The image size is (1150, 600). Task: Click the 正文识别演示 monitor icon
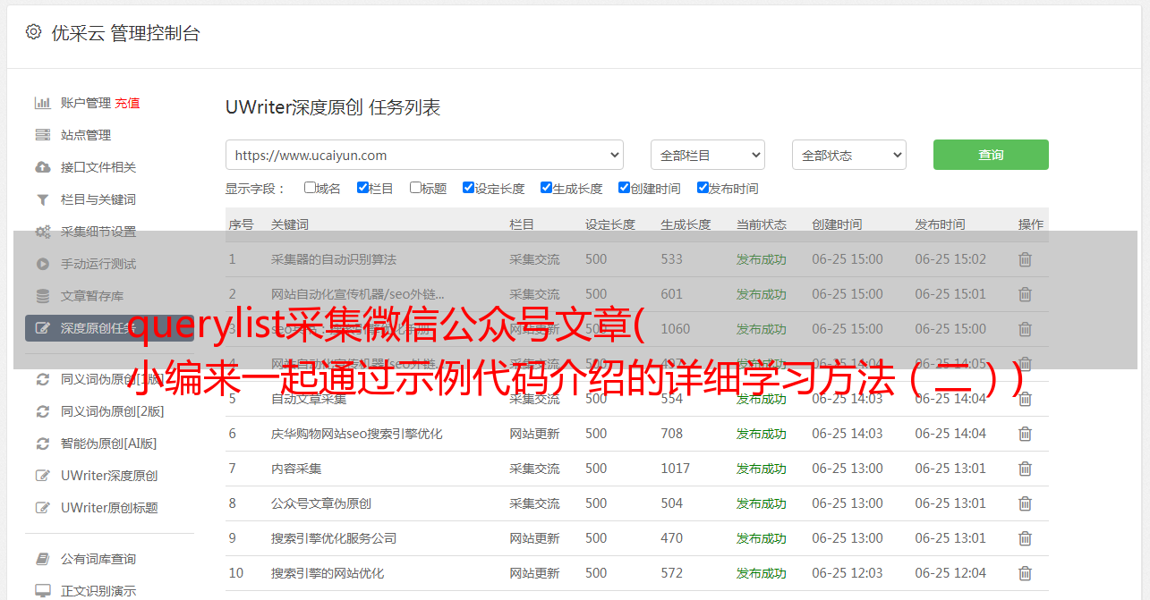click(42, 591)
